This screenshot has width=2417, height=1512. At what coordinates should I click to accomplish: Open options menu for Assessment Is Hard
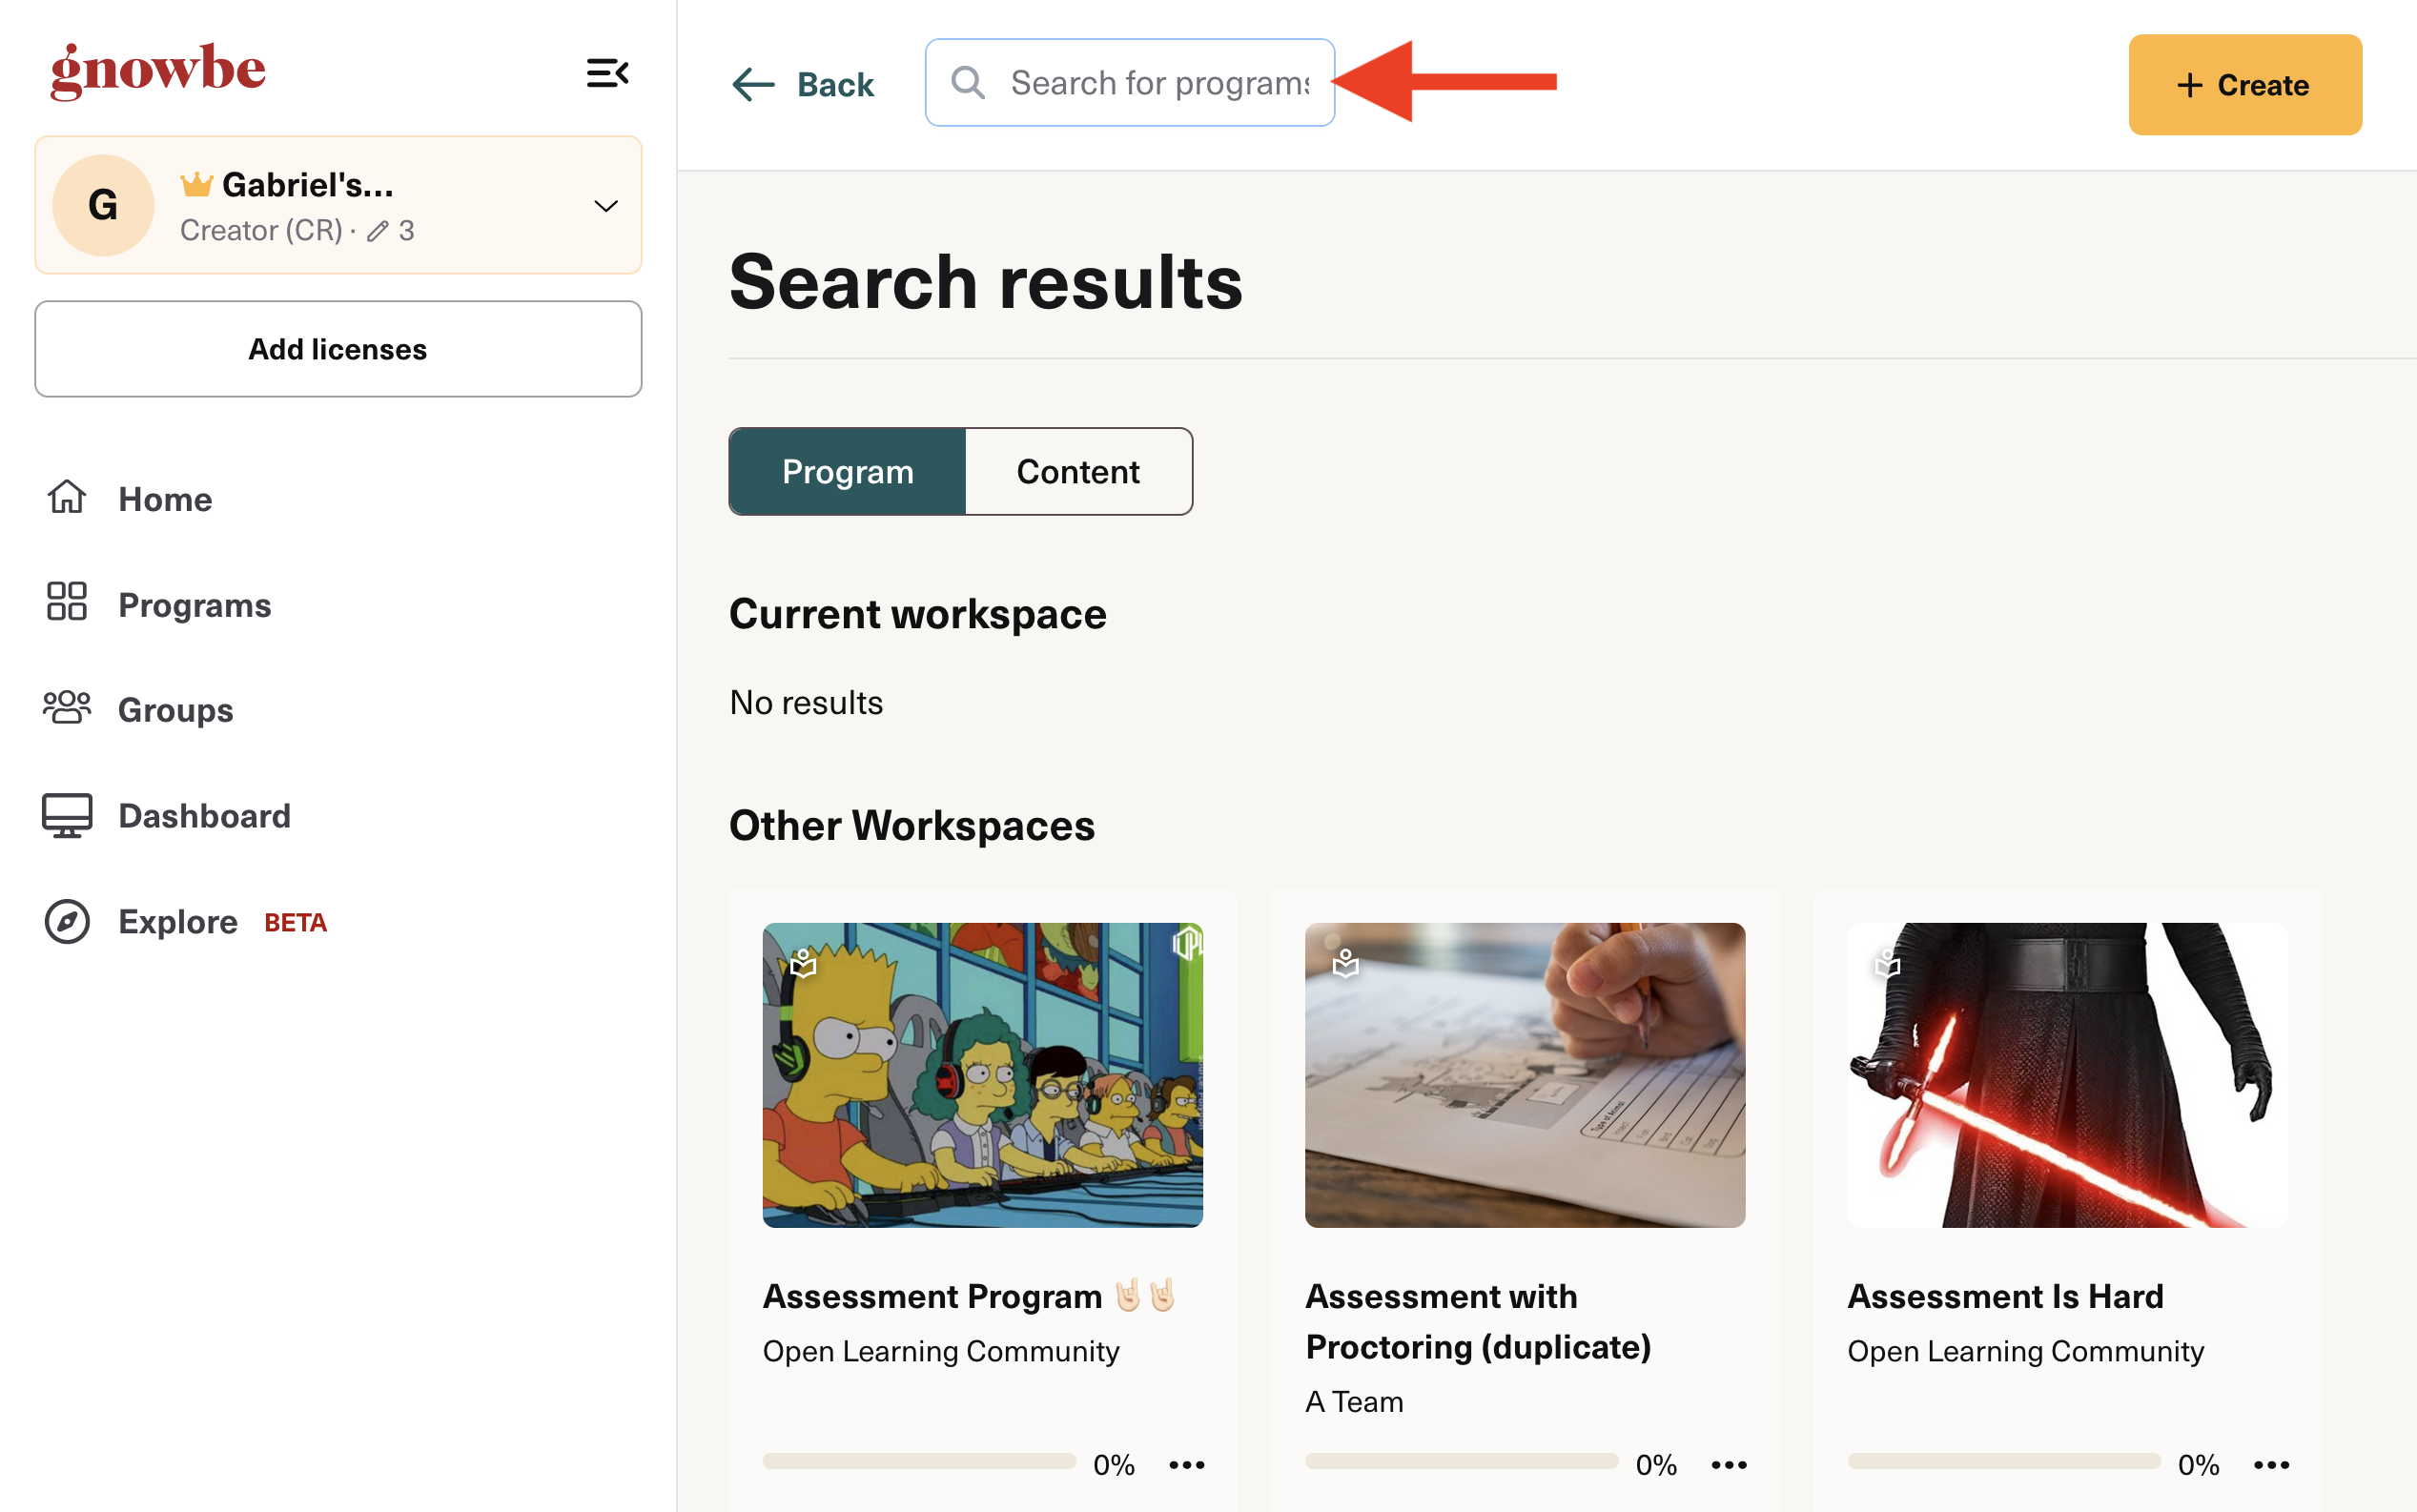click(2272, 1464)
